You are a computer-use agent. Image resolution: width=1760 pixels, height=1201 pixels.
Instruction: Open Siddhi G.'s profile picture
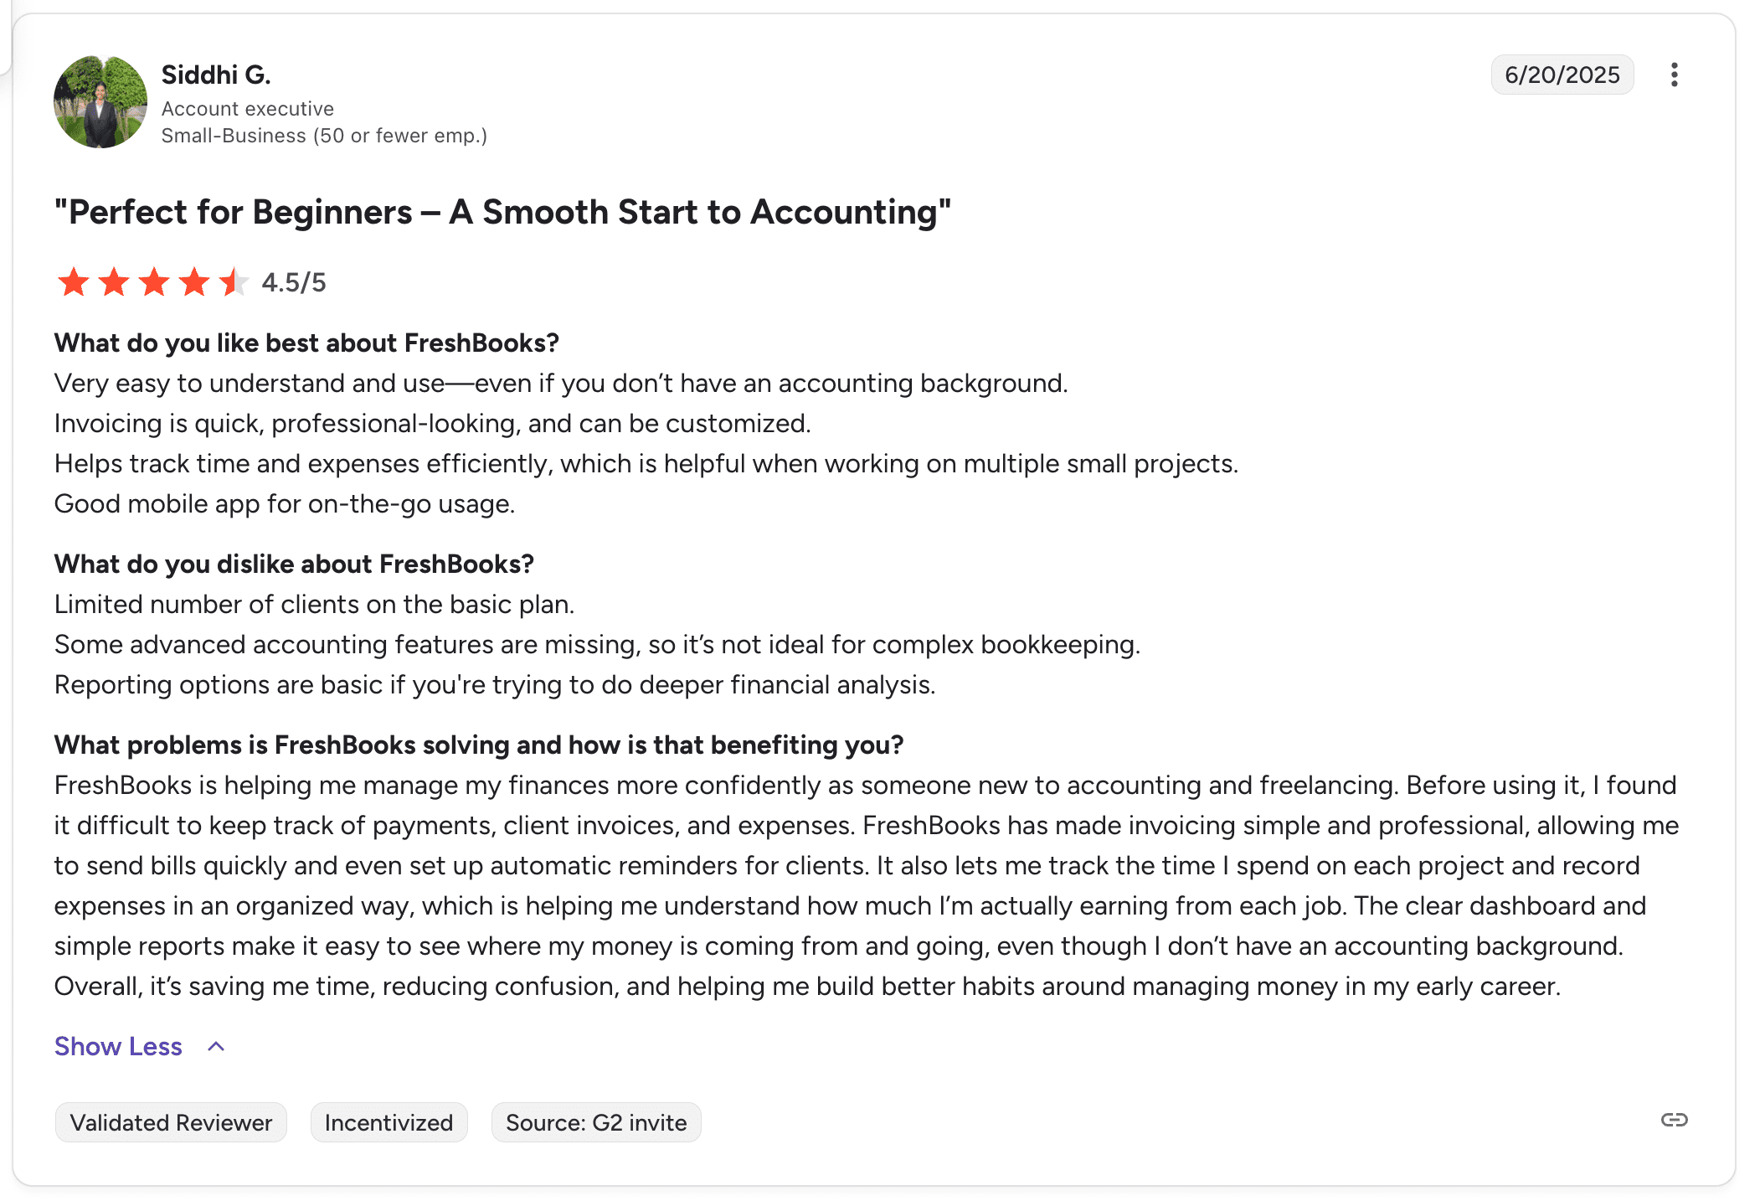[100, 102]
